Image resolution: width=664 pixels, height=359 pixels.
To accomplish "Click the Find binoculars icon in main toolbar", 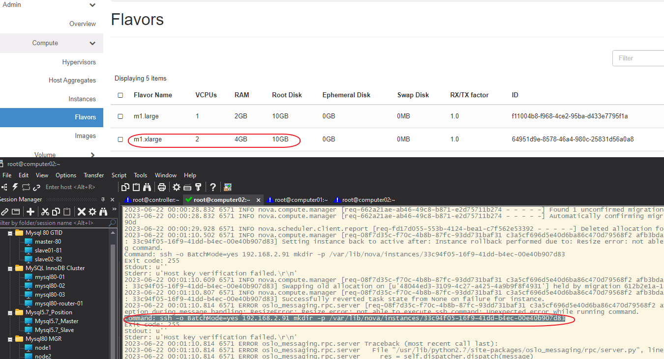I will [147, 187].
